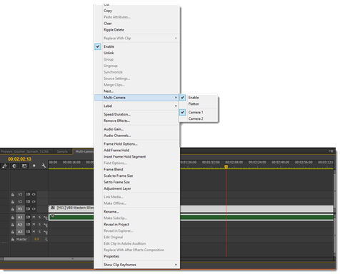Select Reveal in Project
Viewport: 340px width, 274px height.
pyautogui.click(x=136, y=225)
